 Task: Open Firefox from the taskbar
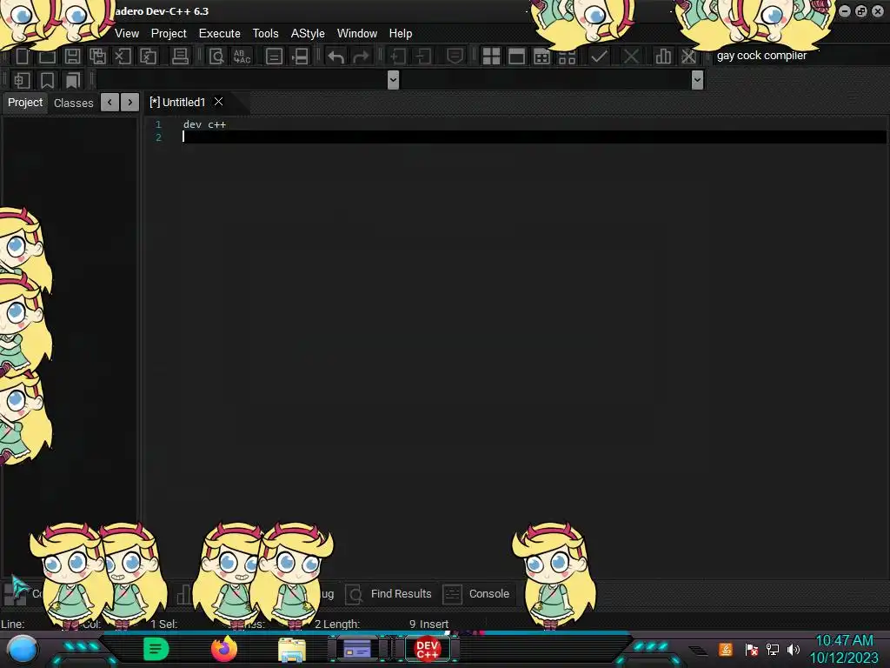point(223,649)
